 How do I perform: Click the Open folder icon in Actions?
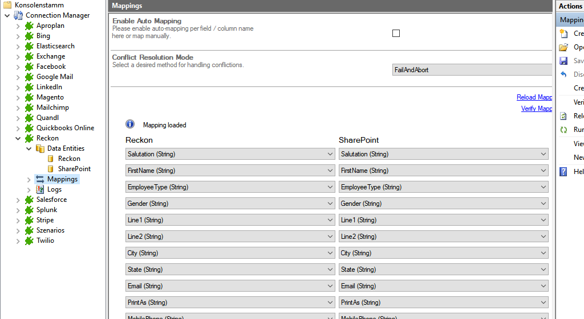point(563,47)
